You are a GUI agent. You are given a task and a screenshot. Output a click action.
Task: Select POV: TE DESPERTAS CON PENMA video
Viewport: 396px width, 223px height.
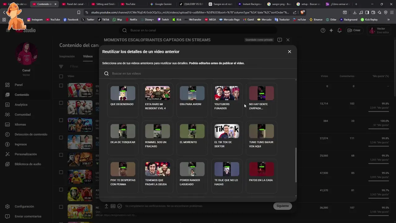point(123,176)
